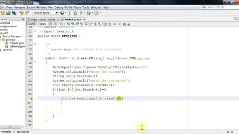Open the Breakpoints panel tab
Screen dimensions: 239x134
23,132
